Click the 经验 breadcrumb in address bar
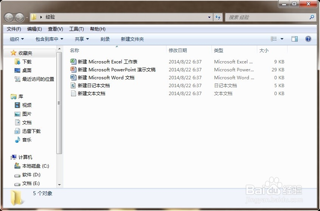The image size is (320, 211). (50, 17)
